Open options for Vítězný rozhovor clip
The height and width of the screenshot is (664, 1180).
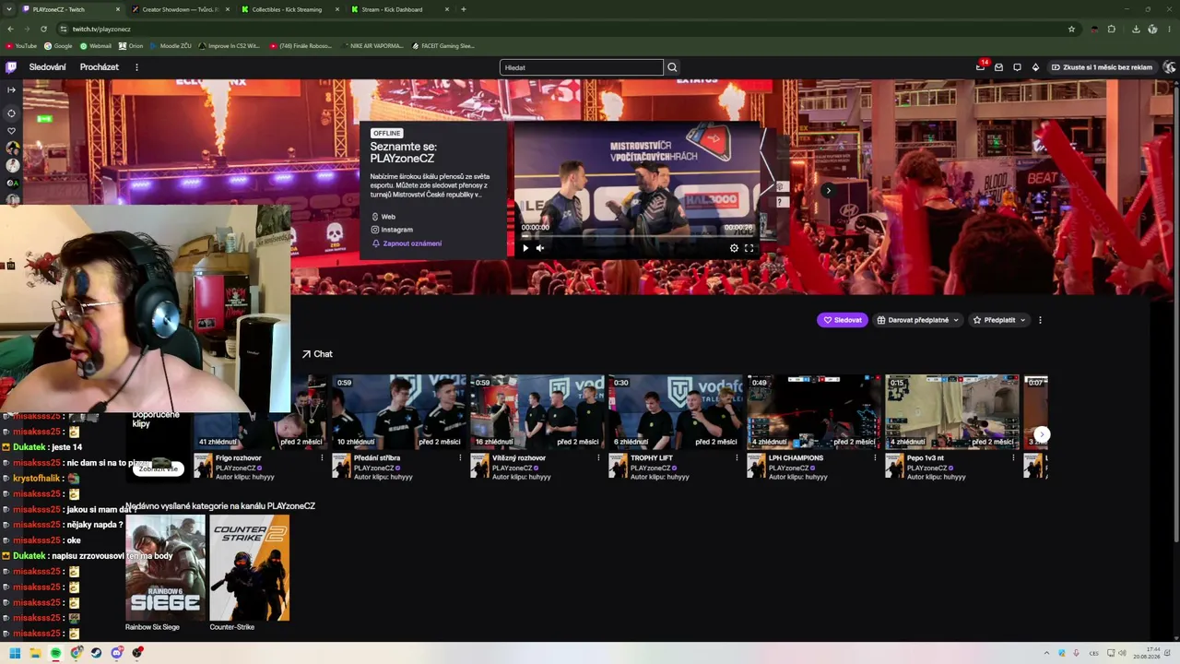click(x=598, y=457)
